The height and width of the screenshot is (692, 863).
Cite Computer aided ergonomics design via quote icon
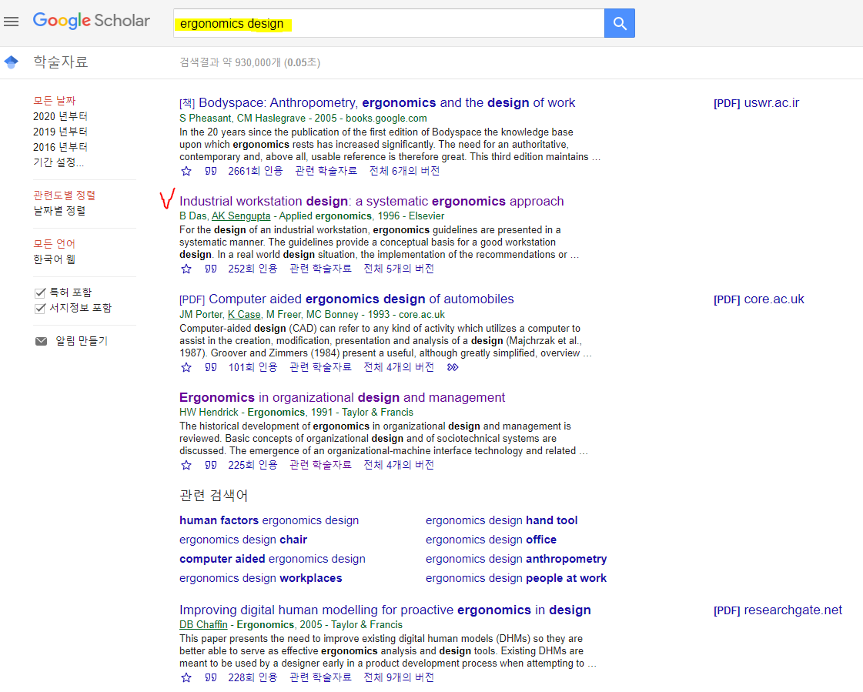pos(211,367)
